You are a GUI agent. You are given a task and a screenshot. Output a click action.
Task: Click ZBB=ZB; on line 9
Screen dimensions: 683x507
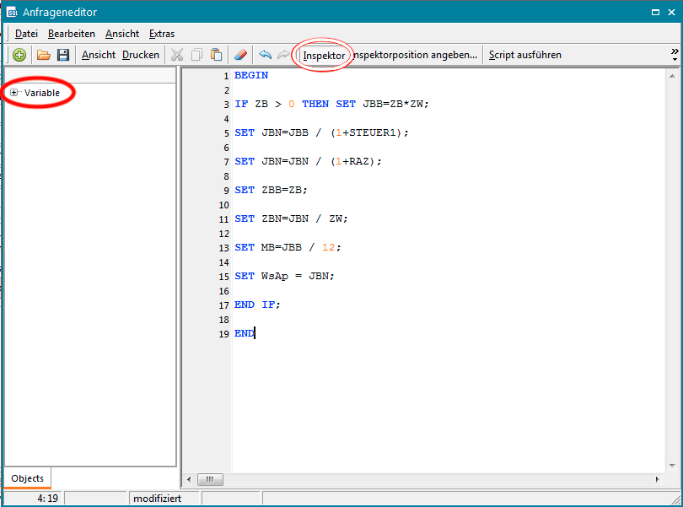point(284,191)
